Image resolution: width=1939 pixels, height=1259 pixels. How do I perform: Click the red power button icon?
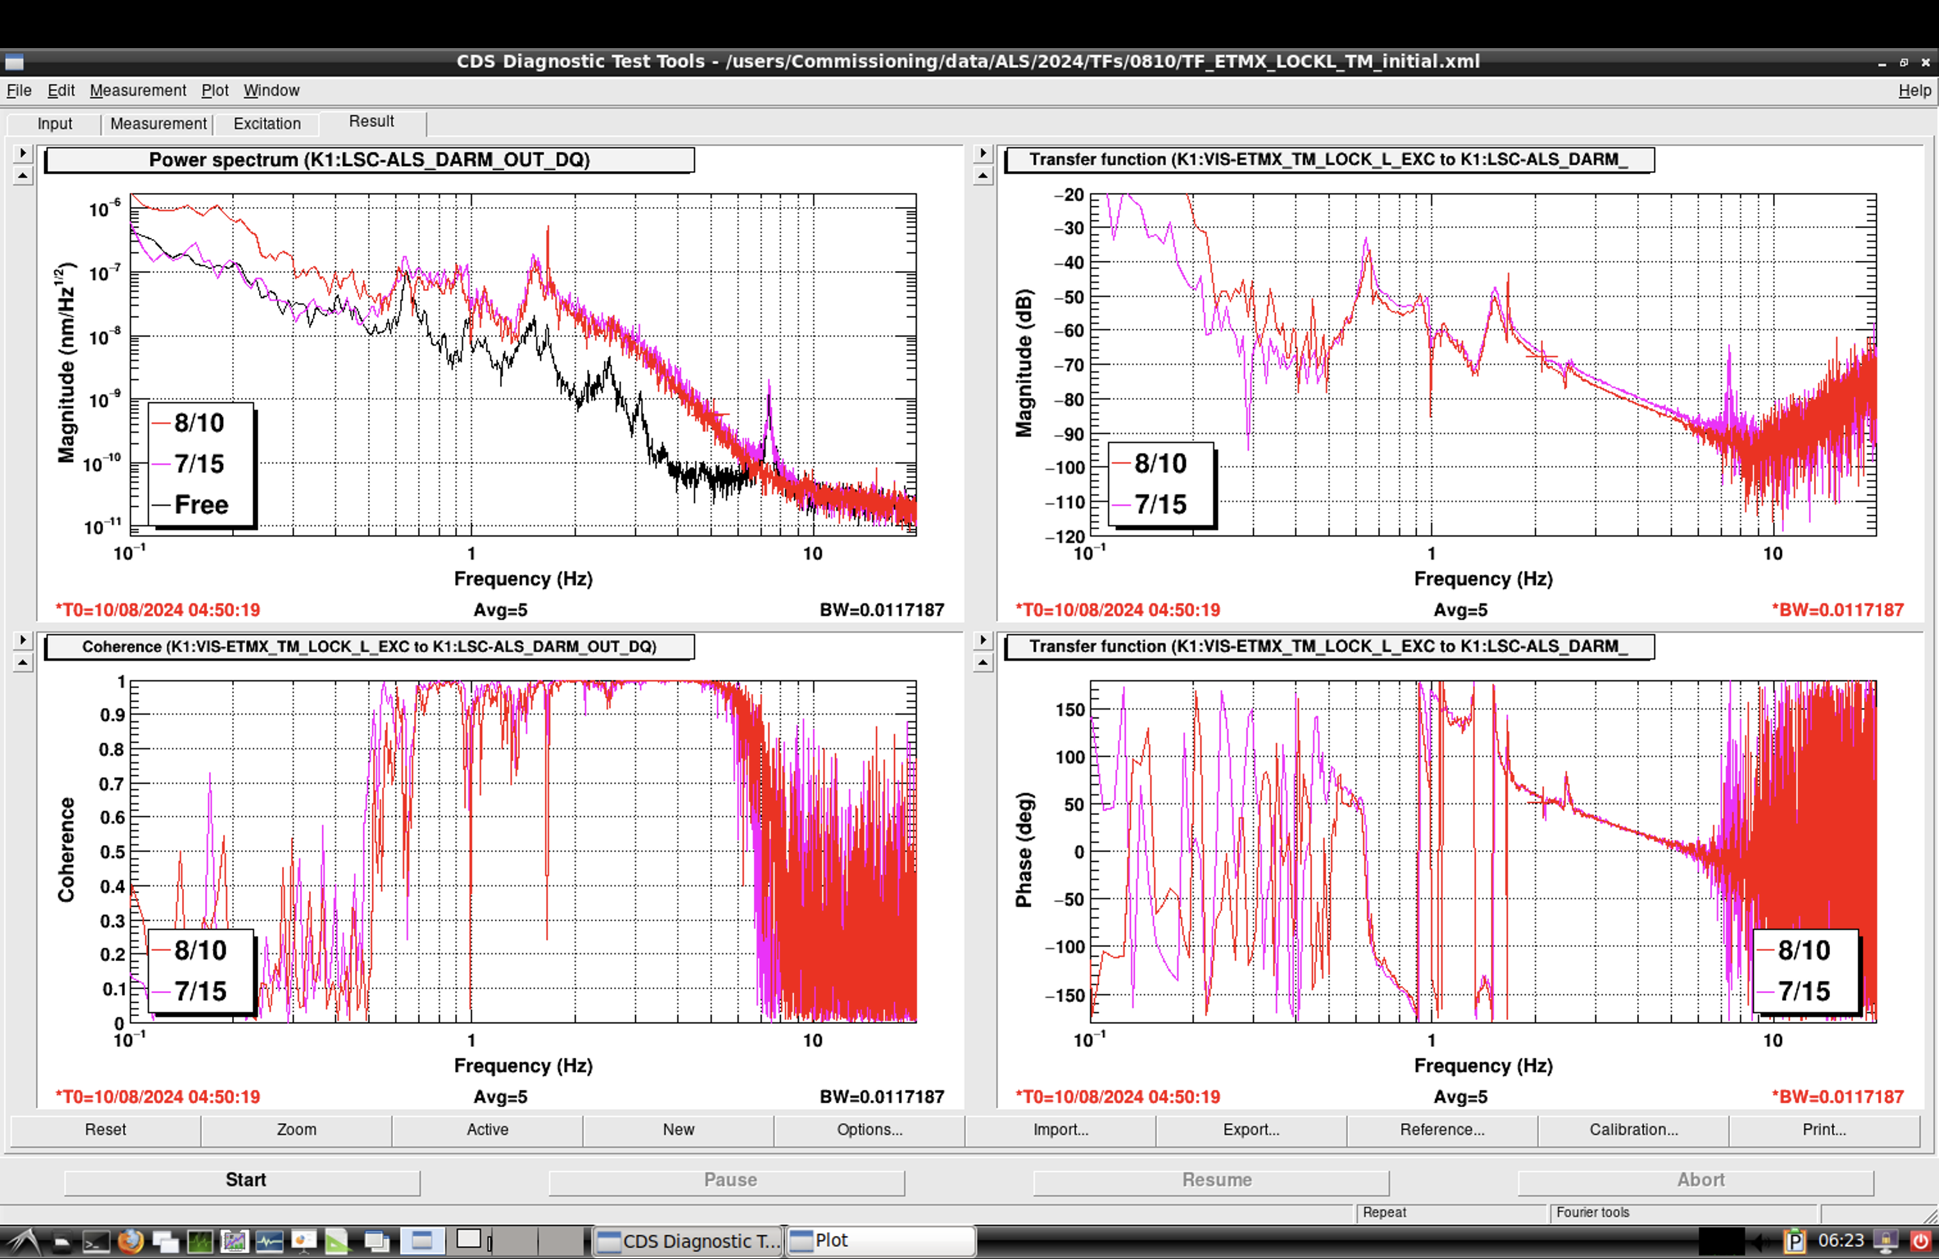pos(1920,1242)
